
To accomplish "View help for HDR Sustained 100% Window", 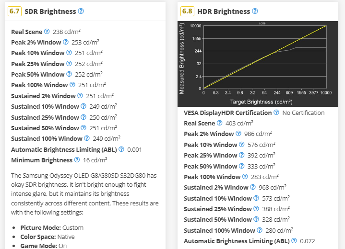I will tap(260, 230).
